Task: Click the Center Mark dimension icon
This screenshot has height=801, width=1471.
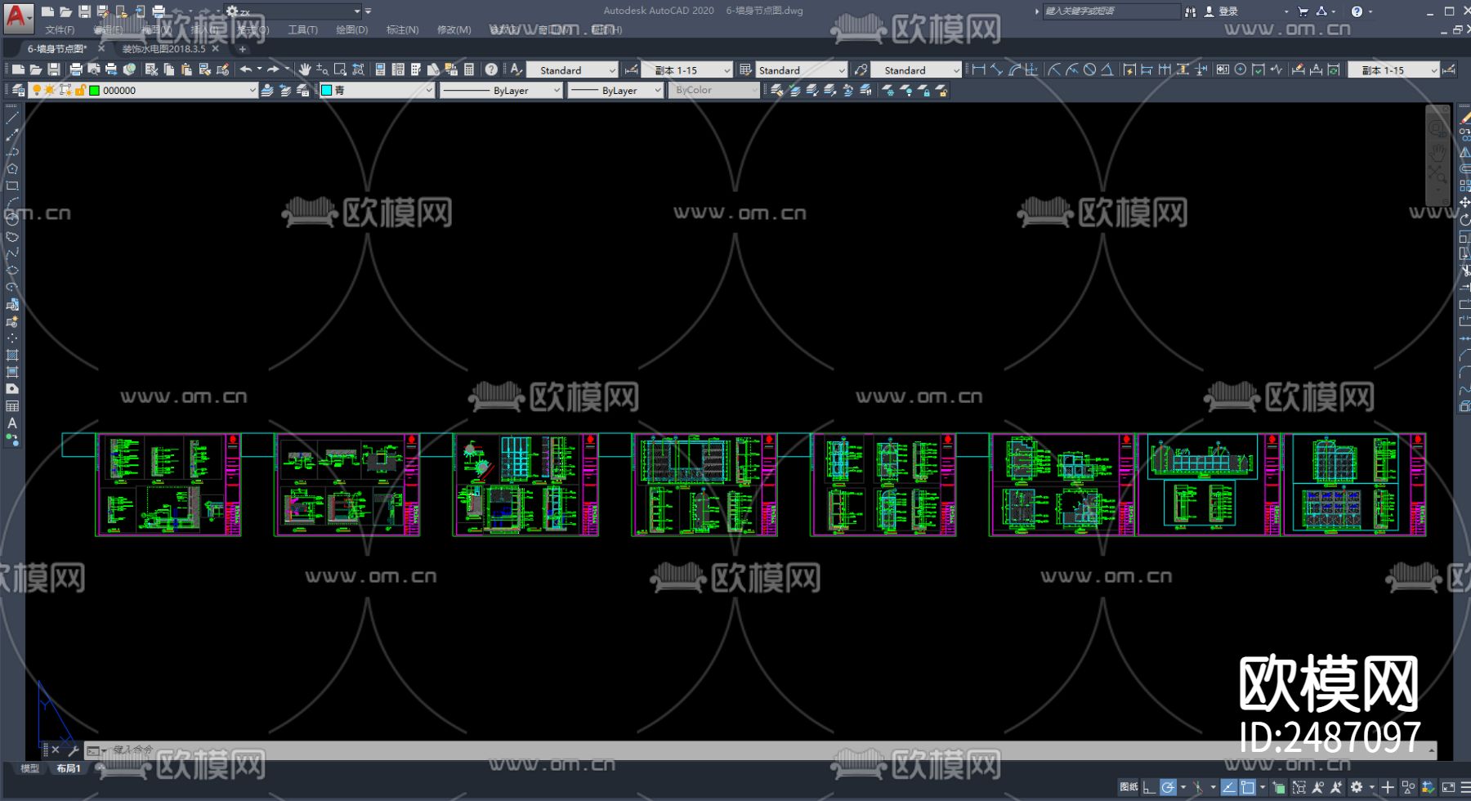Action: tap(1241, 70)
